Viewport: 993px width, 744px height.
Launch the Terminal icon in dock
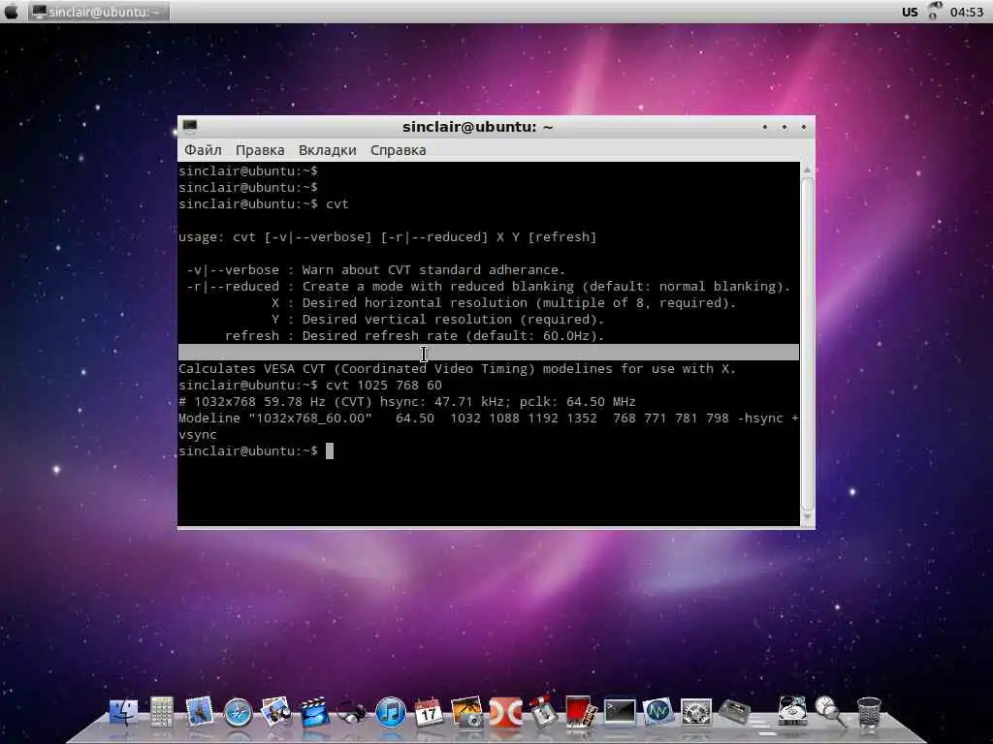click(620, 712)
